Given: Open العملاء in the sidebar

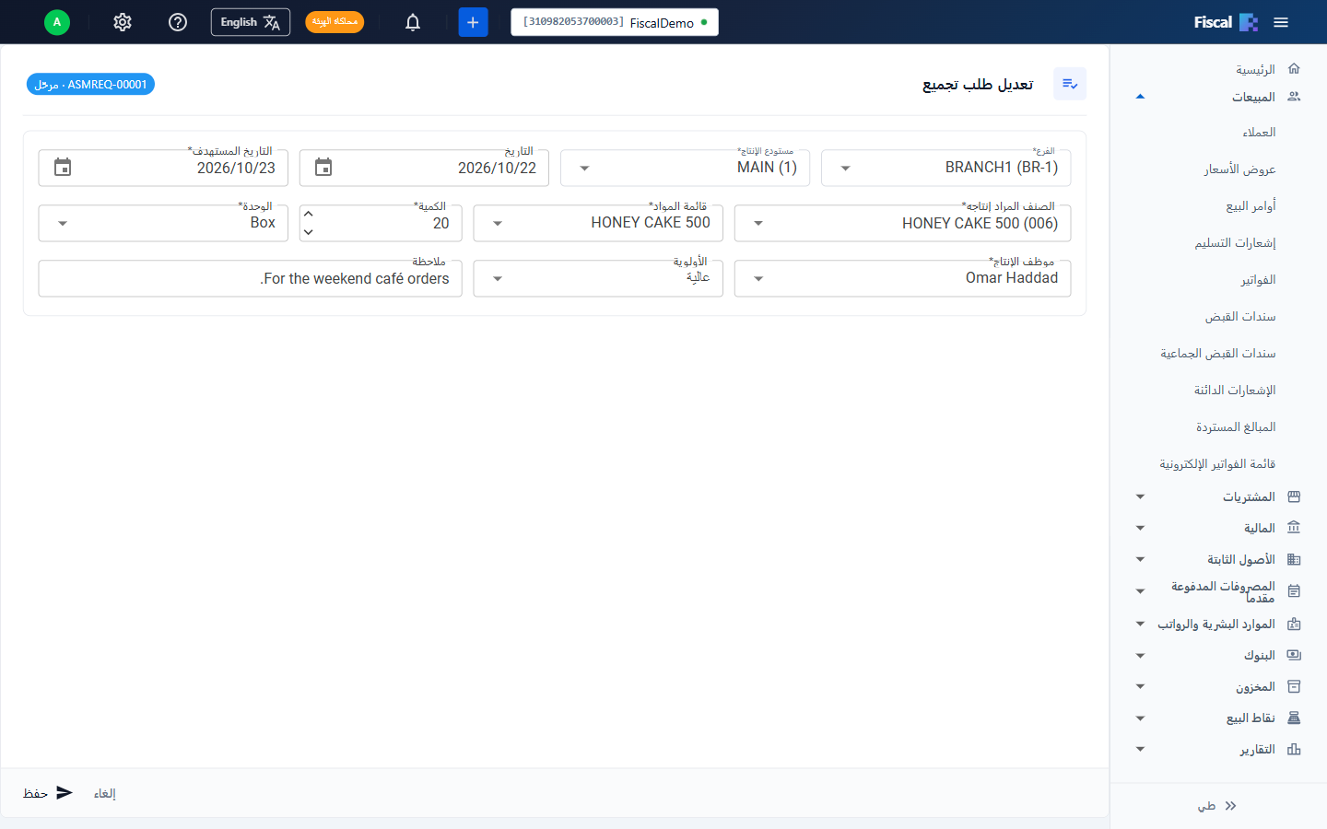Looking at the screenshot, I should 1259,132.
